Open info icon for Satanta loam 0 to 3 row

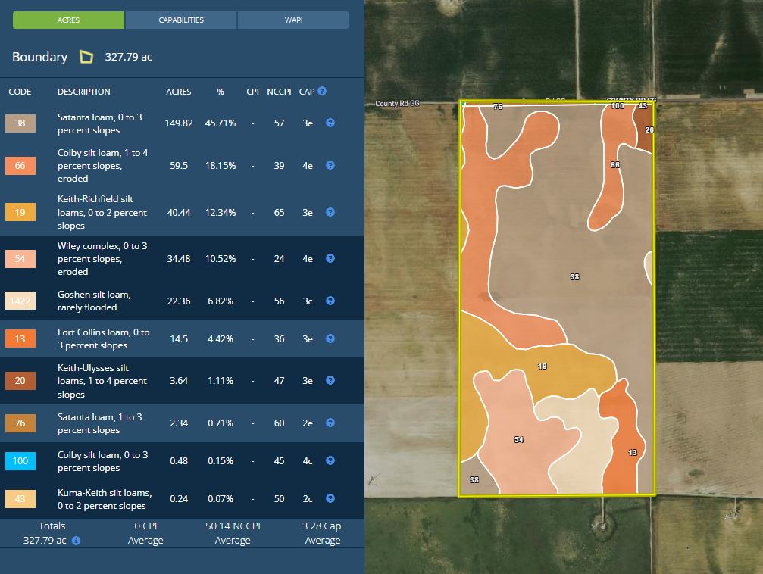(x=330, y=123)
